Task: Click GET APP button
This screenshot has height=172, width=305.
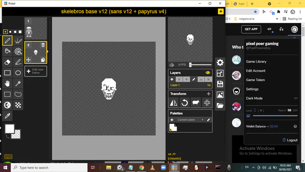Action: (x=251, y=29)
